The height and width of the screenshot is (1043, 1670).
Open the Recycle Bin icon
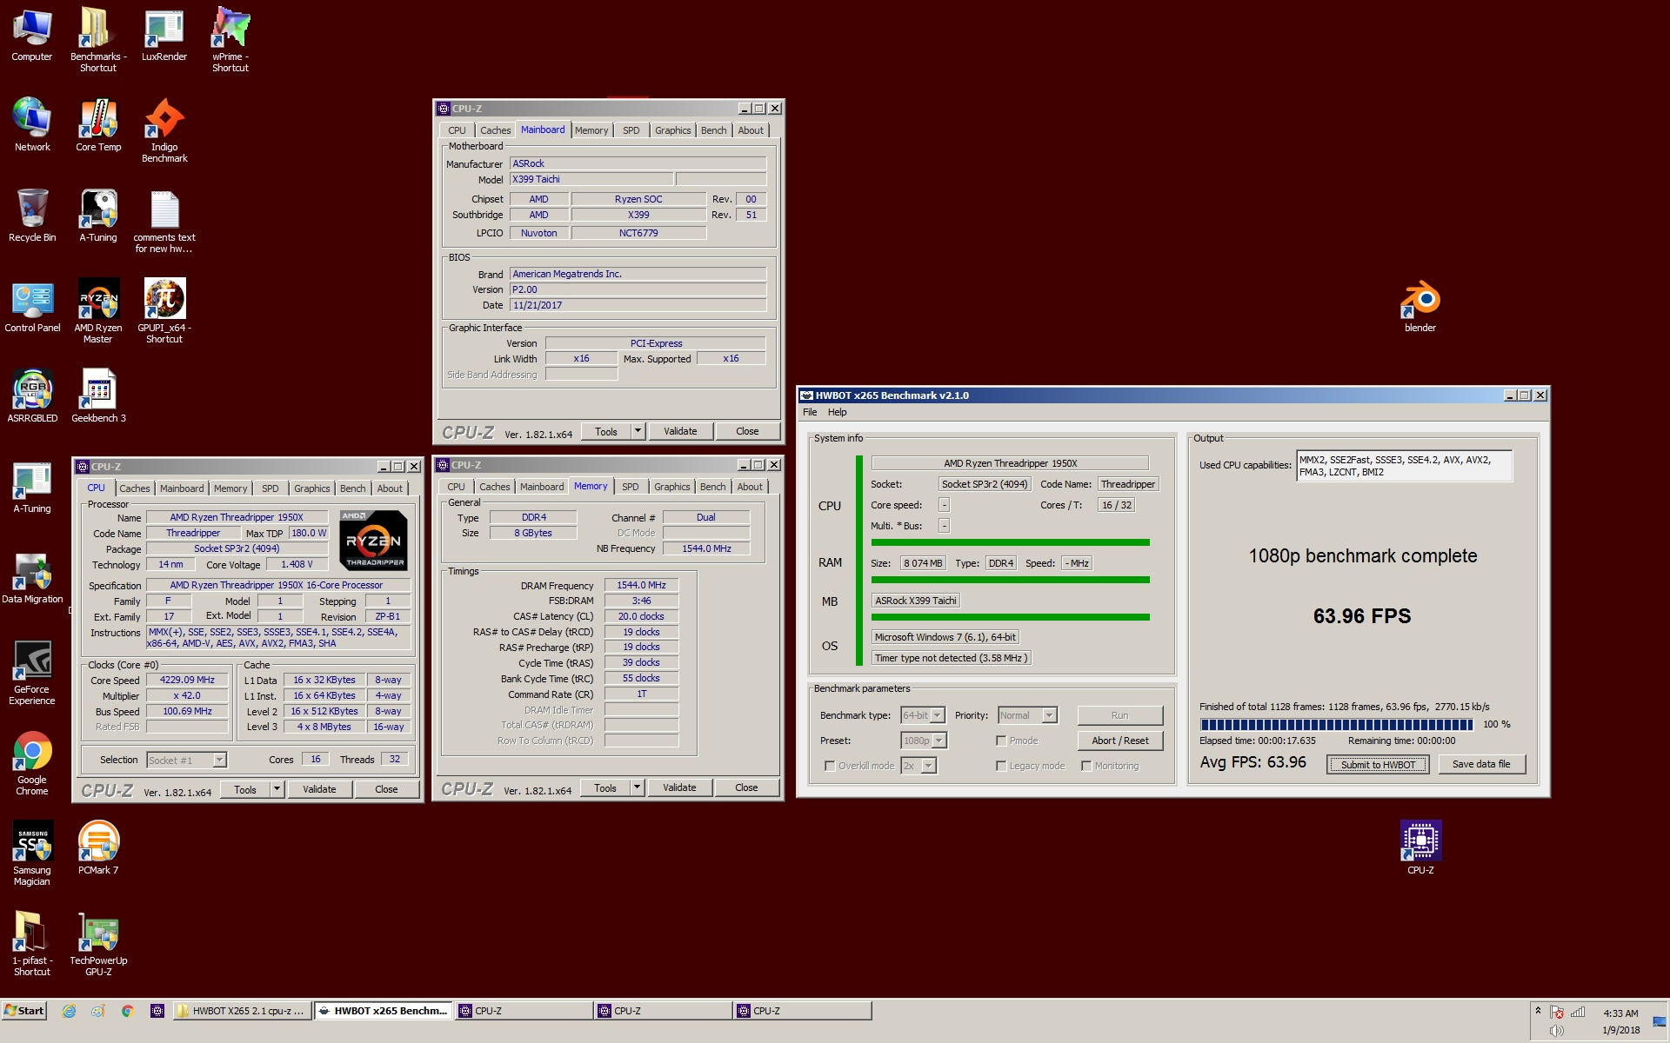[32, 215]
